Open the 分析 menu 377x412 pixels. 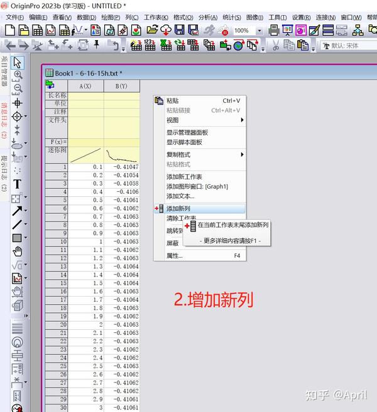[x=208, y=18]
